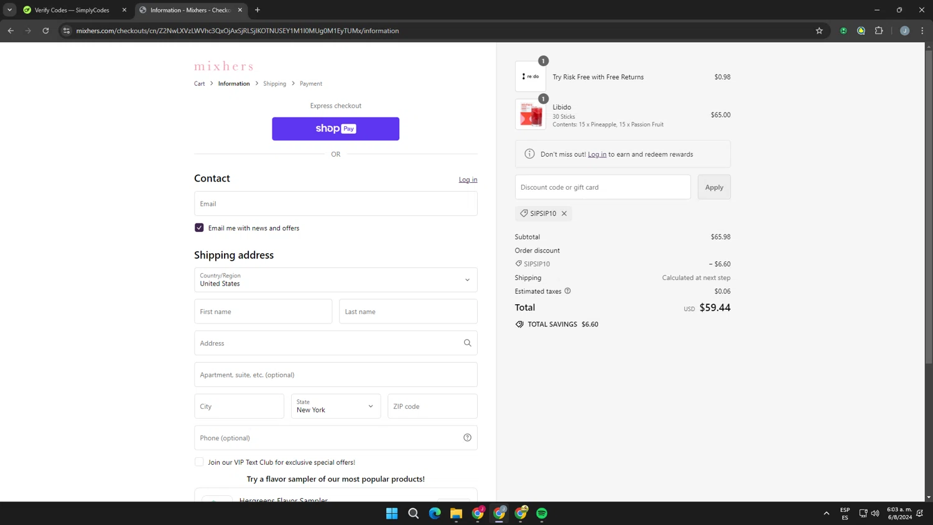Click the ZIP code field
The height and width of the screenshot is (525, 933).
coord(432,406)
